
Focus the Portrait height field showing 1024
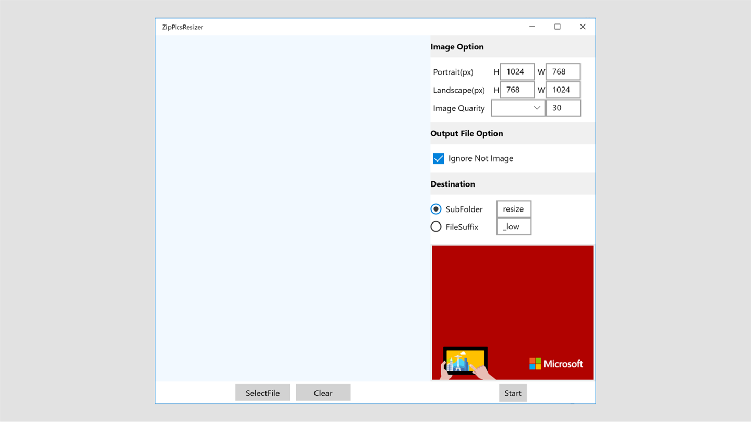[x=517, y=72]
